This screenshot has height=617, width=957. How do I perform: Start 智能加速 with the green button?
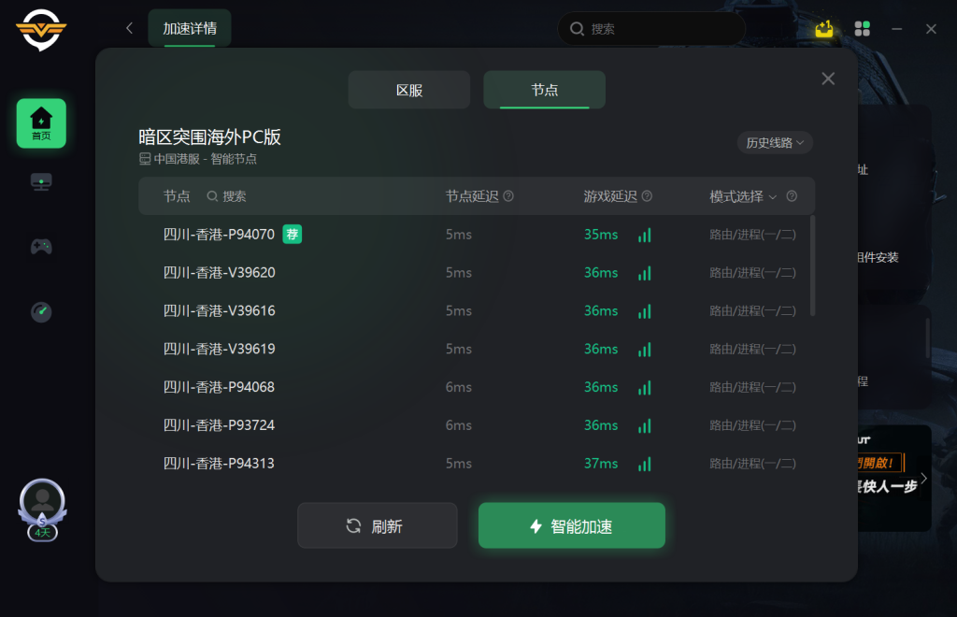click(572, 525)
